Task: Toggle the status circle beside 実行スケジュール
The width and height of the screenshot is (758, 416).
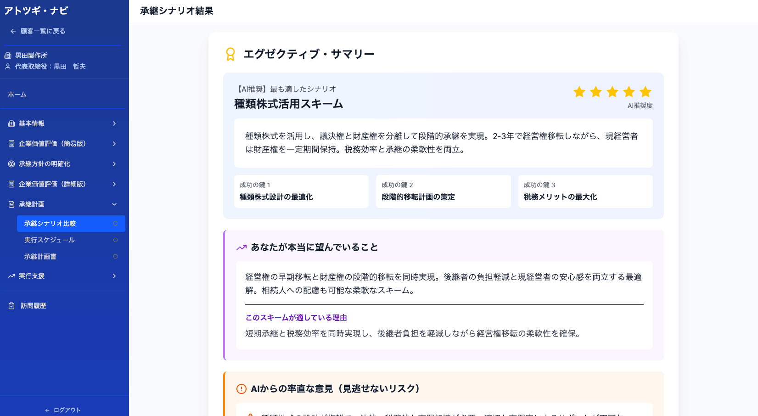Action: (115, 240)
